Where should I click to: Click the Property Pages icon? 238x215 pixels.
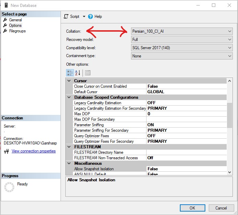pos(87,73)
